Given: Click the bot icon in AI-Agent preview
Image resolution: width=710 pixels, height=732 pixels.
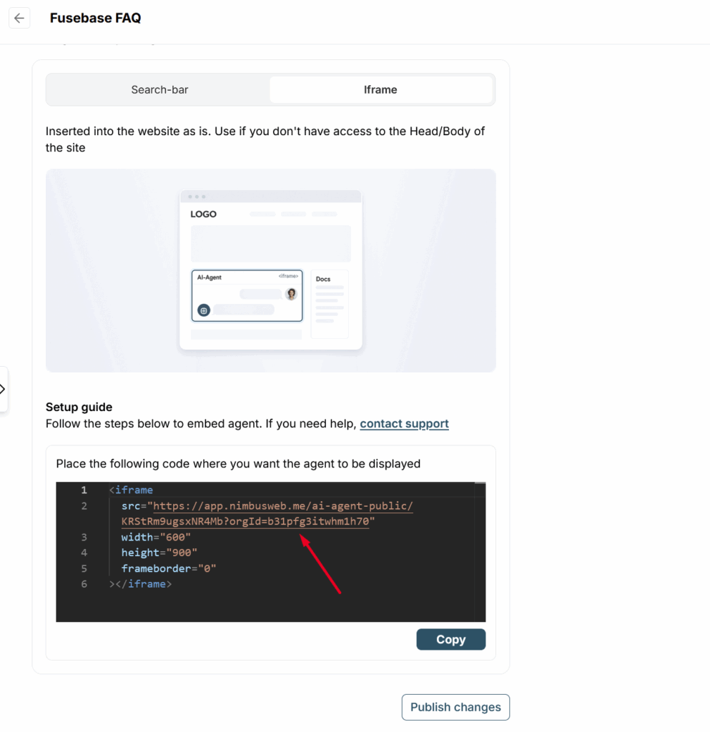Looking at the screenshot, I should point(204,310).
